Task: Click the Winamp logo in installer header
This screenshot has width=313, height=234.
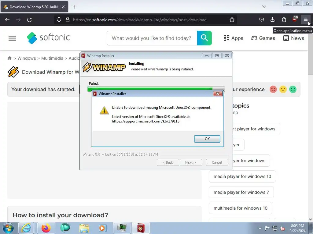Action: [104, 67]
